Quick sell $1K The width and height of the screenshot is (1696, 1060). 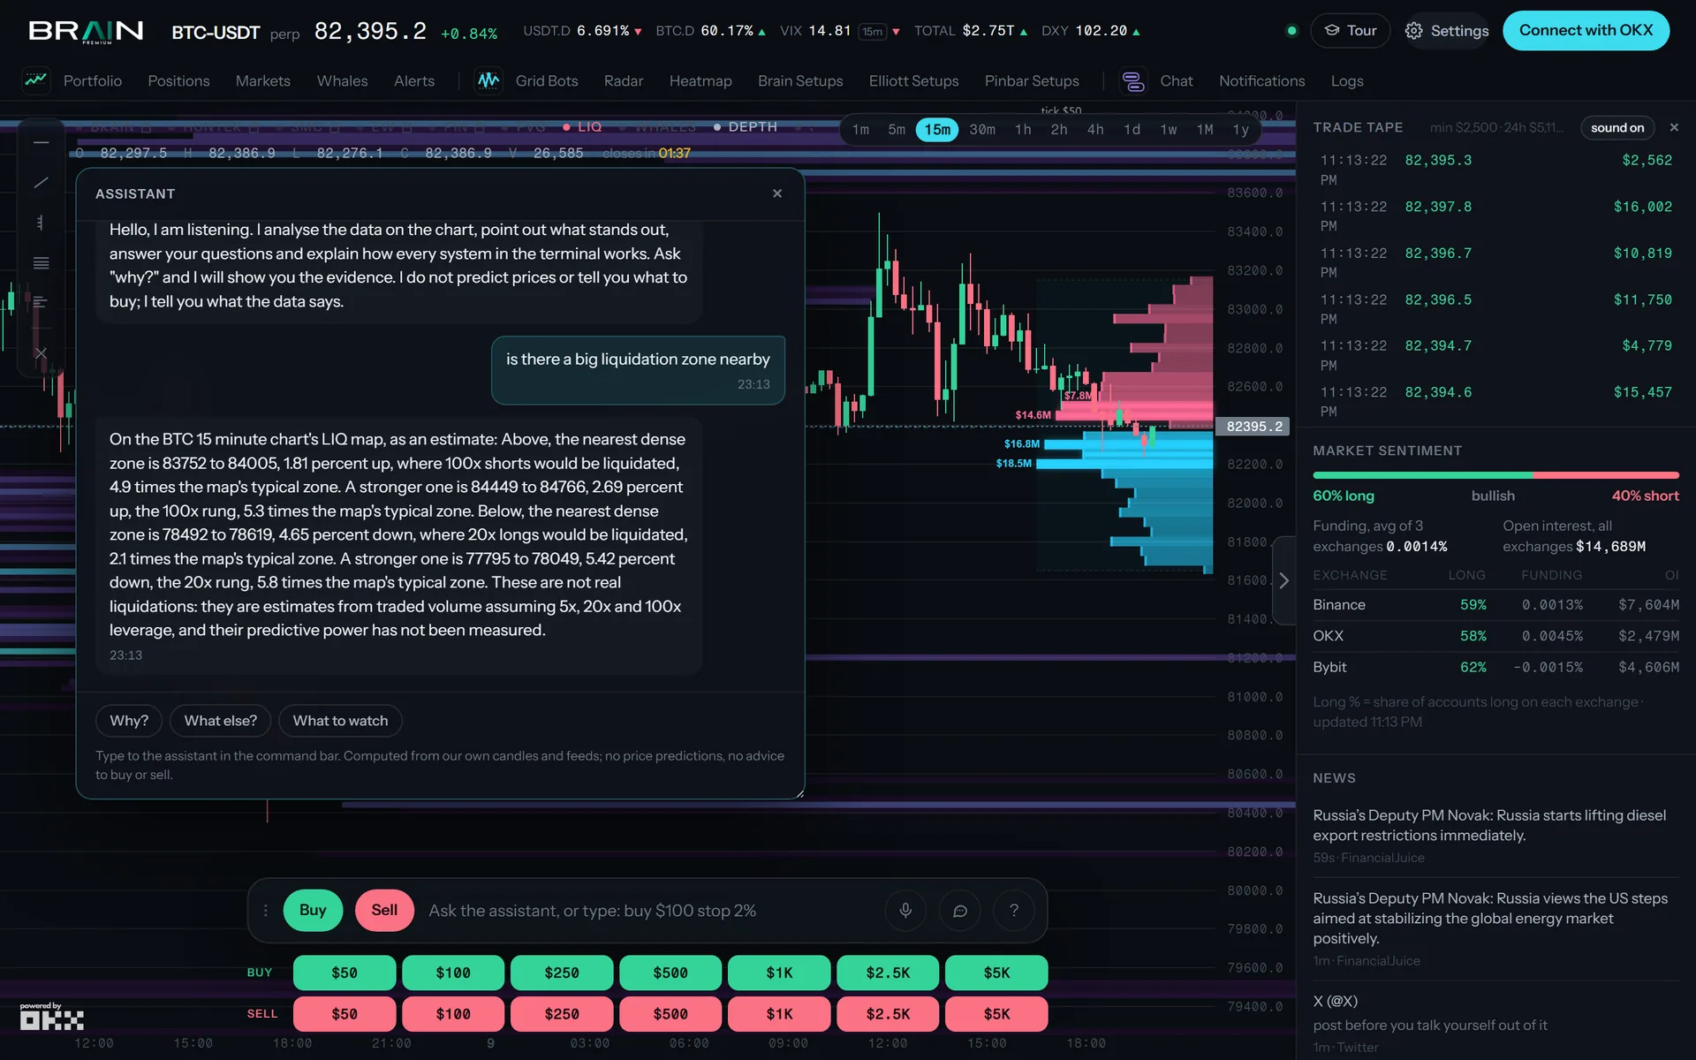click(779, 1014)
